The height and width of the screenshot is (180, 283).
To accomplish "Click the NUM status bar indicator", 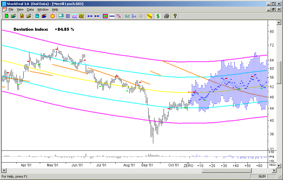I will pyautogui.click(x=262, y=176).
